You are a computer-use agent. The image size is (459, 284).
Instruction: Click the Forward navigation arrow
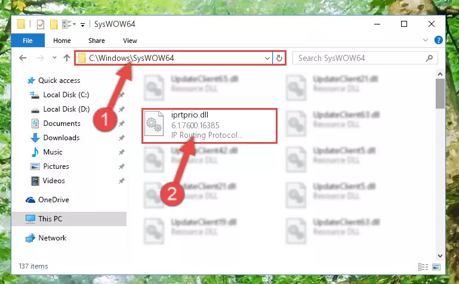pos(41,58)
